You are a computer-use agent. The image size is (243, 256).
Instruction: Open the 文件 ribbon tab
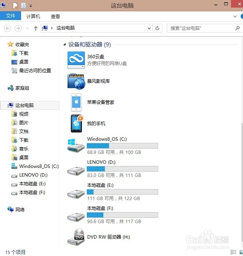[x=11, y=16]
